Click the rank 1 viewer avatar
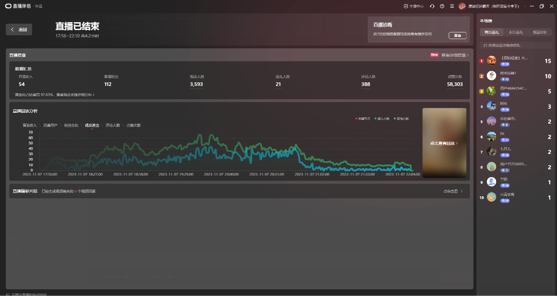 click(x=492, y=61)
